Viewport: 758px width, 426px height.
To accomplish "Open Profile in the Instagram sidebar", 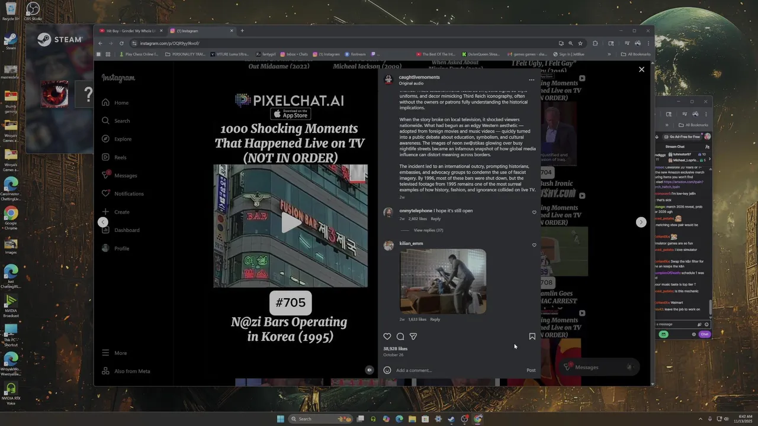I will click(x=116, y=248).
